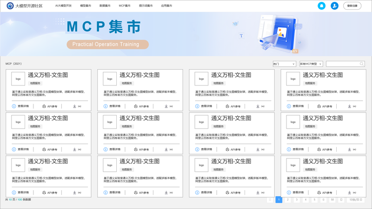Viewport: 372px width, 209px height.
Task: Open the 热门 sort dropdown
Action: click(x=284, y=64)
